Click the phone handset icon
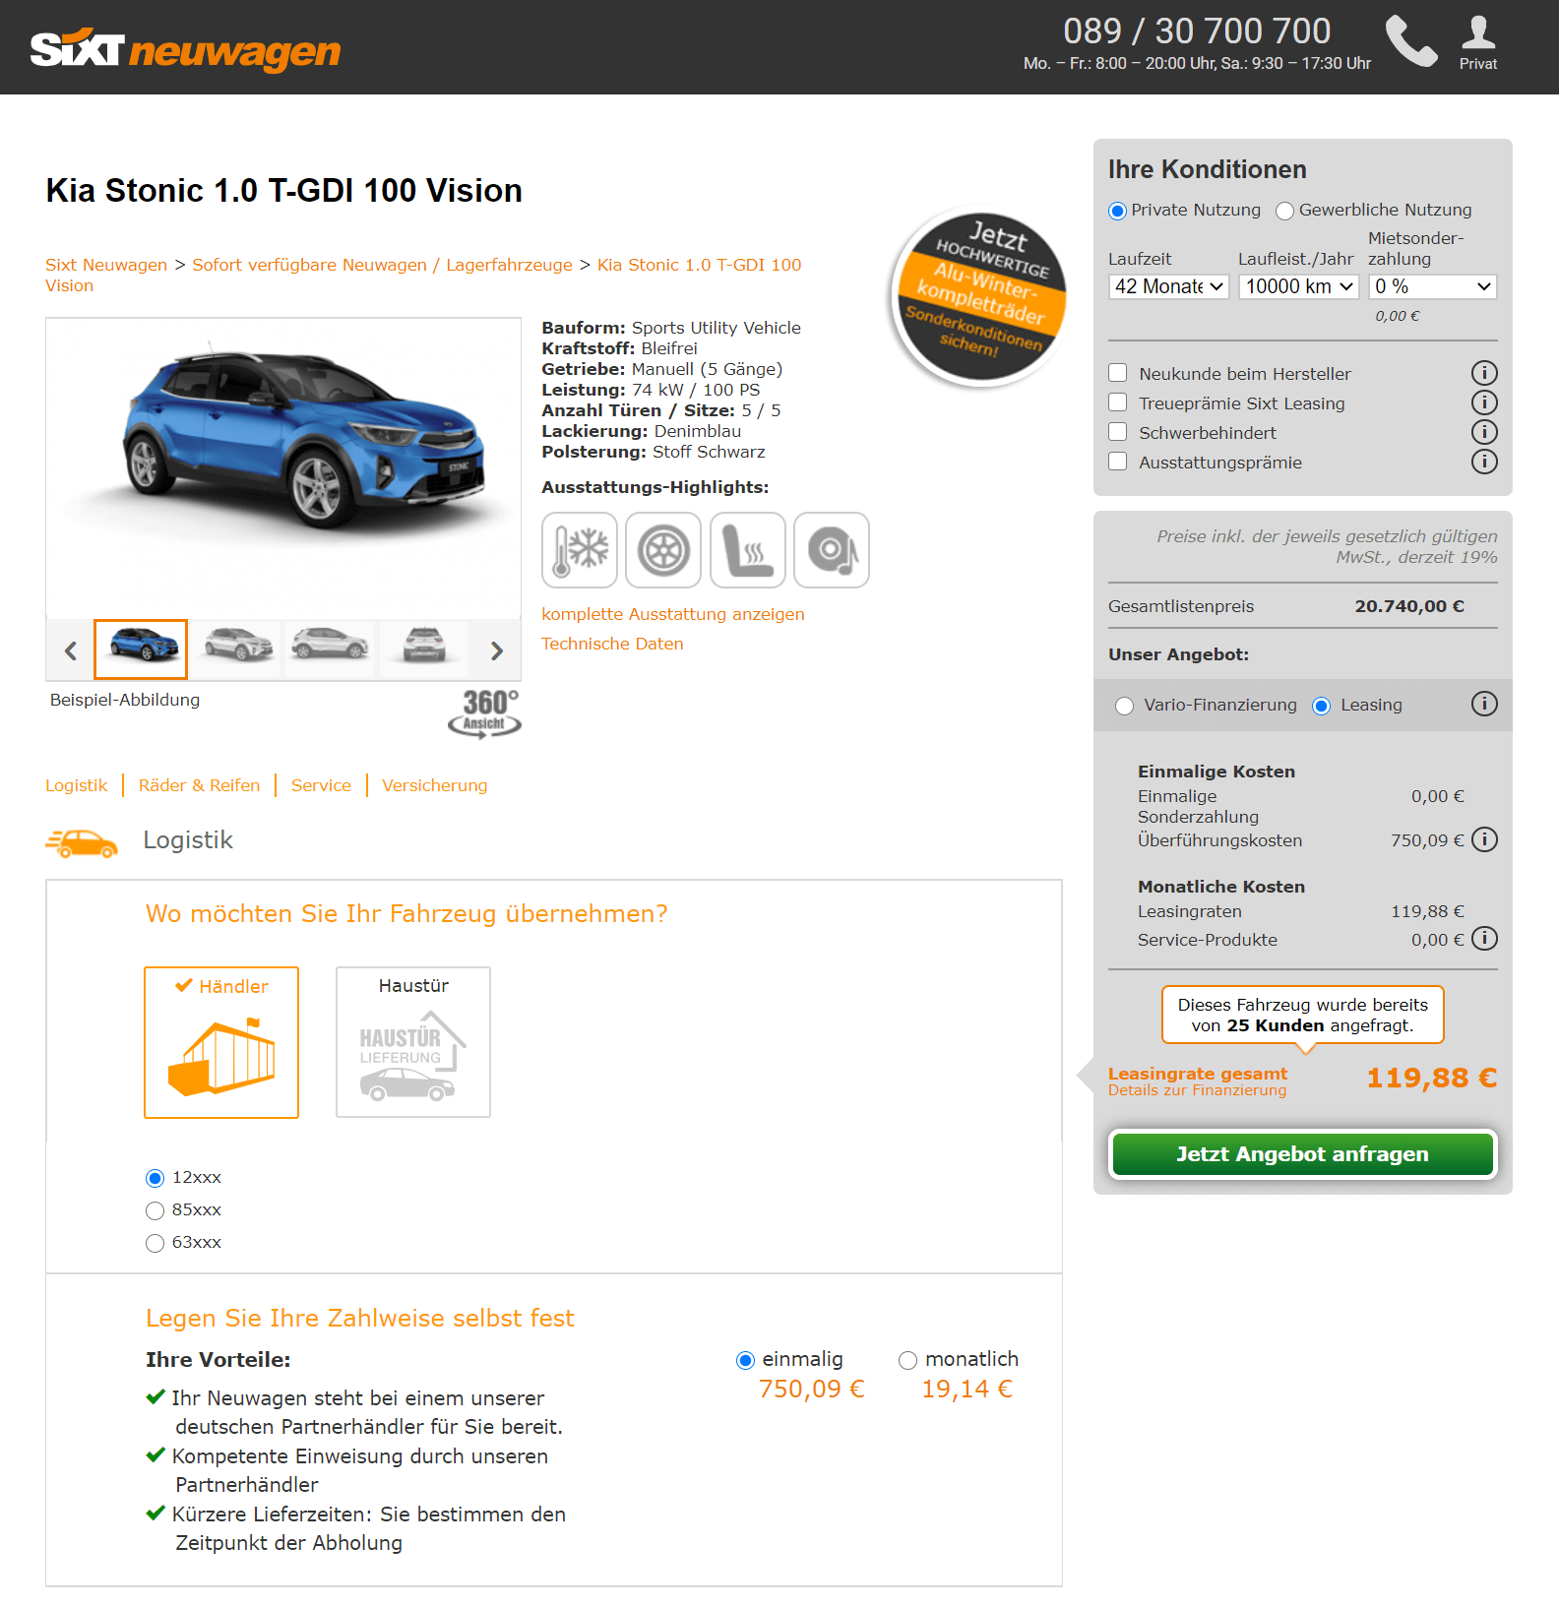This screenshot has width=1559, height=1607. (x=1411, y=41)
